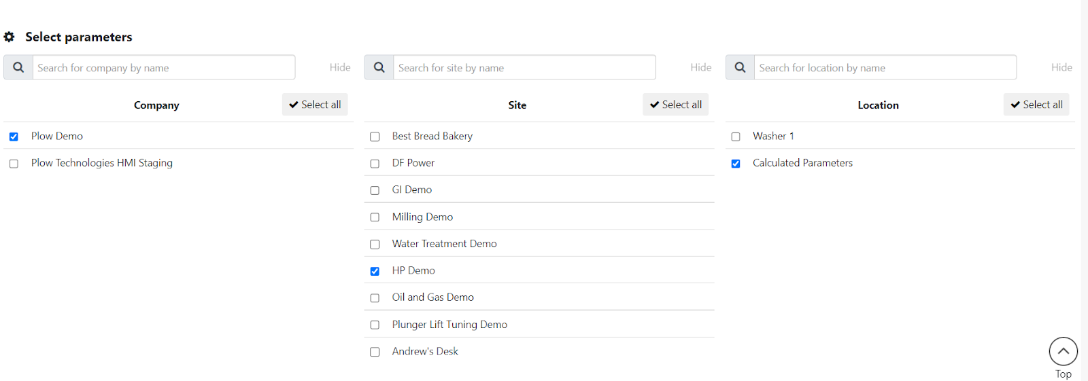Select all locations
Screen dimensions: 1088x381
[1036, 105]
